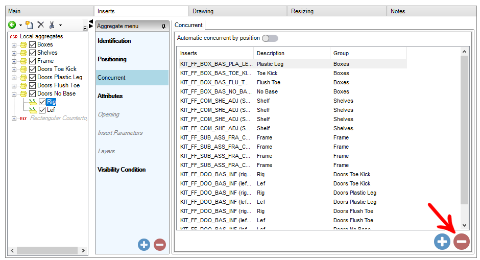Switch to the Drawing tab

238,11
